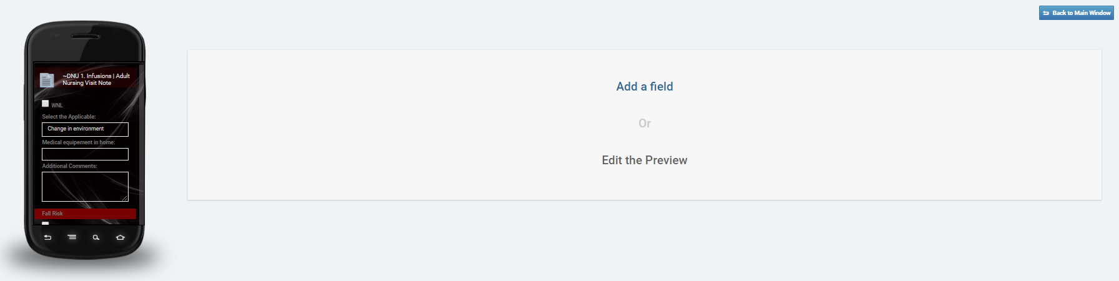The image size is (1119, 281).
Task: Open the Edit the Preview option
Action: [644, 160]
